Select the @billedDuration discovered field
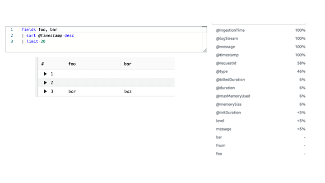The image size is (325, 183). point(230,80)
